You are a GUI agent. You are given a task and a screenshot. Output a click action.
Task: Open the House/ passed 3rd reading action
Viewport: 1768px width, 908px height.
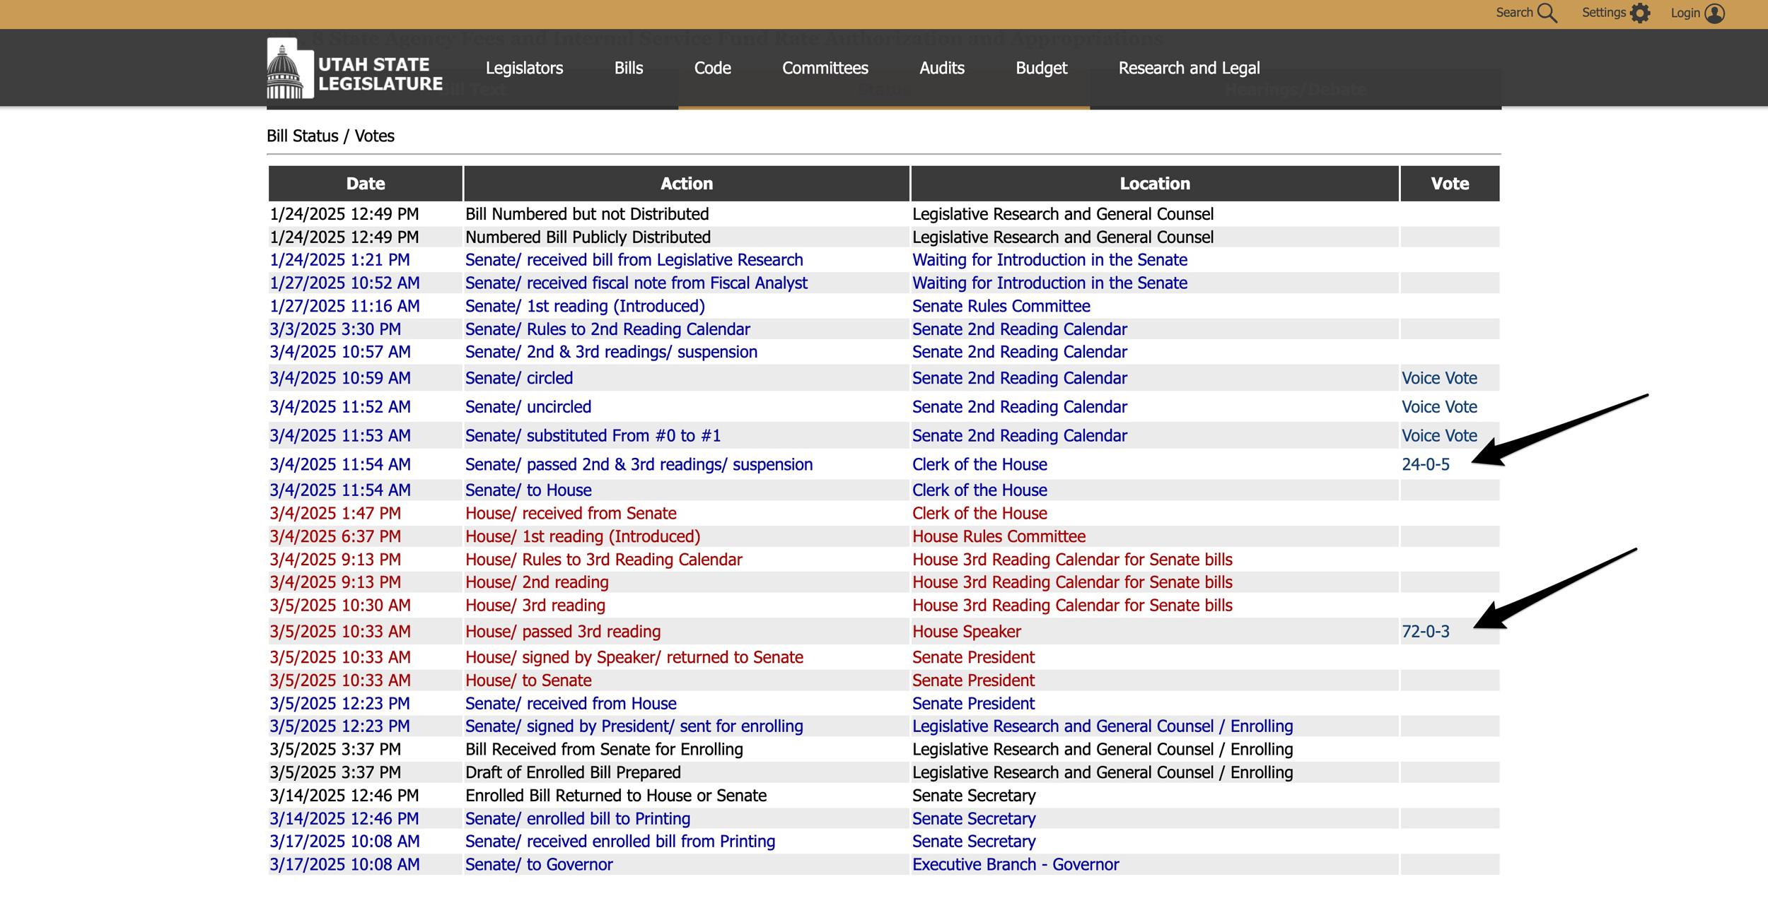point(563,631)
